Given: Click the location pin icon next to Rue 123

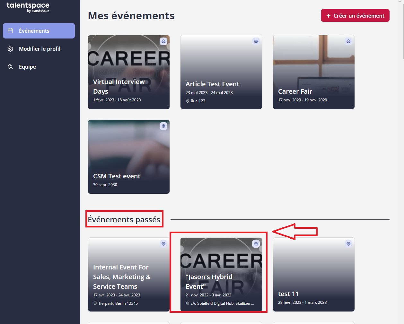Looking at the screenshot, I should tap(188, 101).
